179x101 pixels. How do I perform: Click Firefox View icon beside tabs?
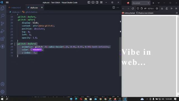point(128,3)
